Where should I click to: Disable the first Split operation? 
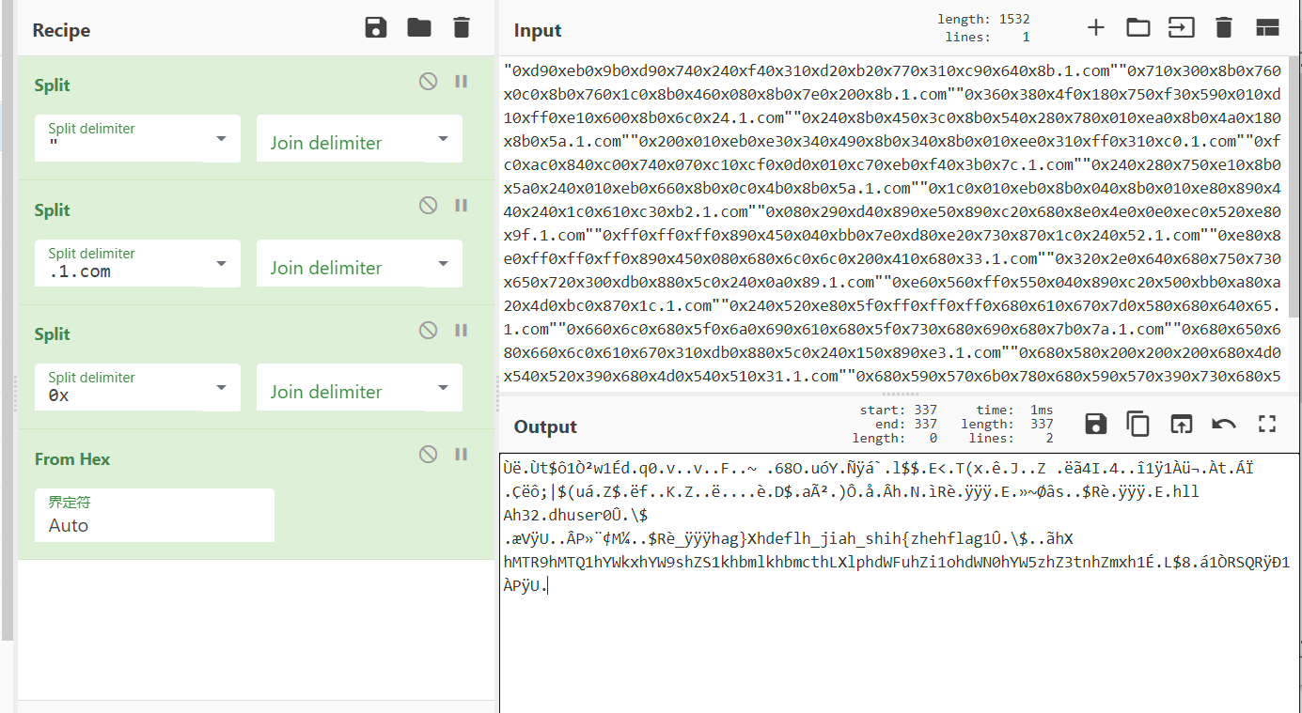(x=428, y=81)
